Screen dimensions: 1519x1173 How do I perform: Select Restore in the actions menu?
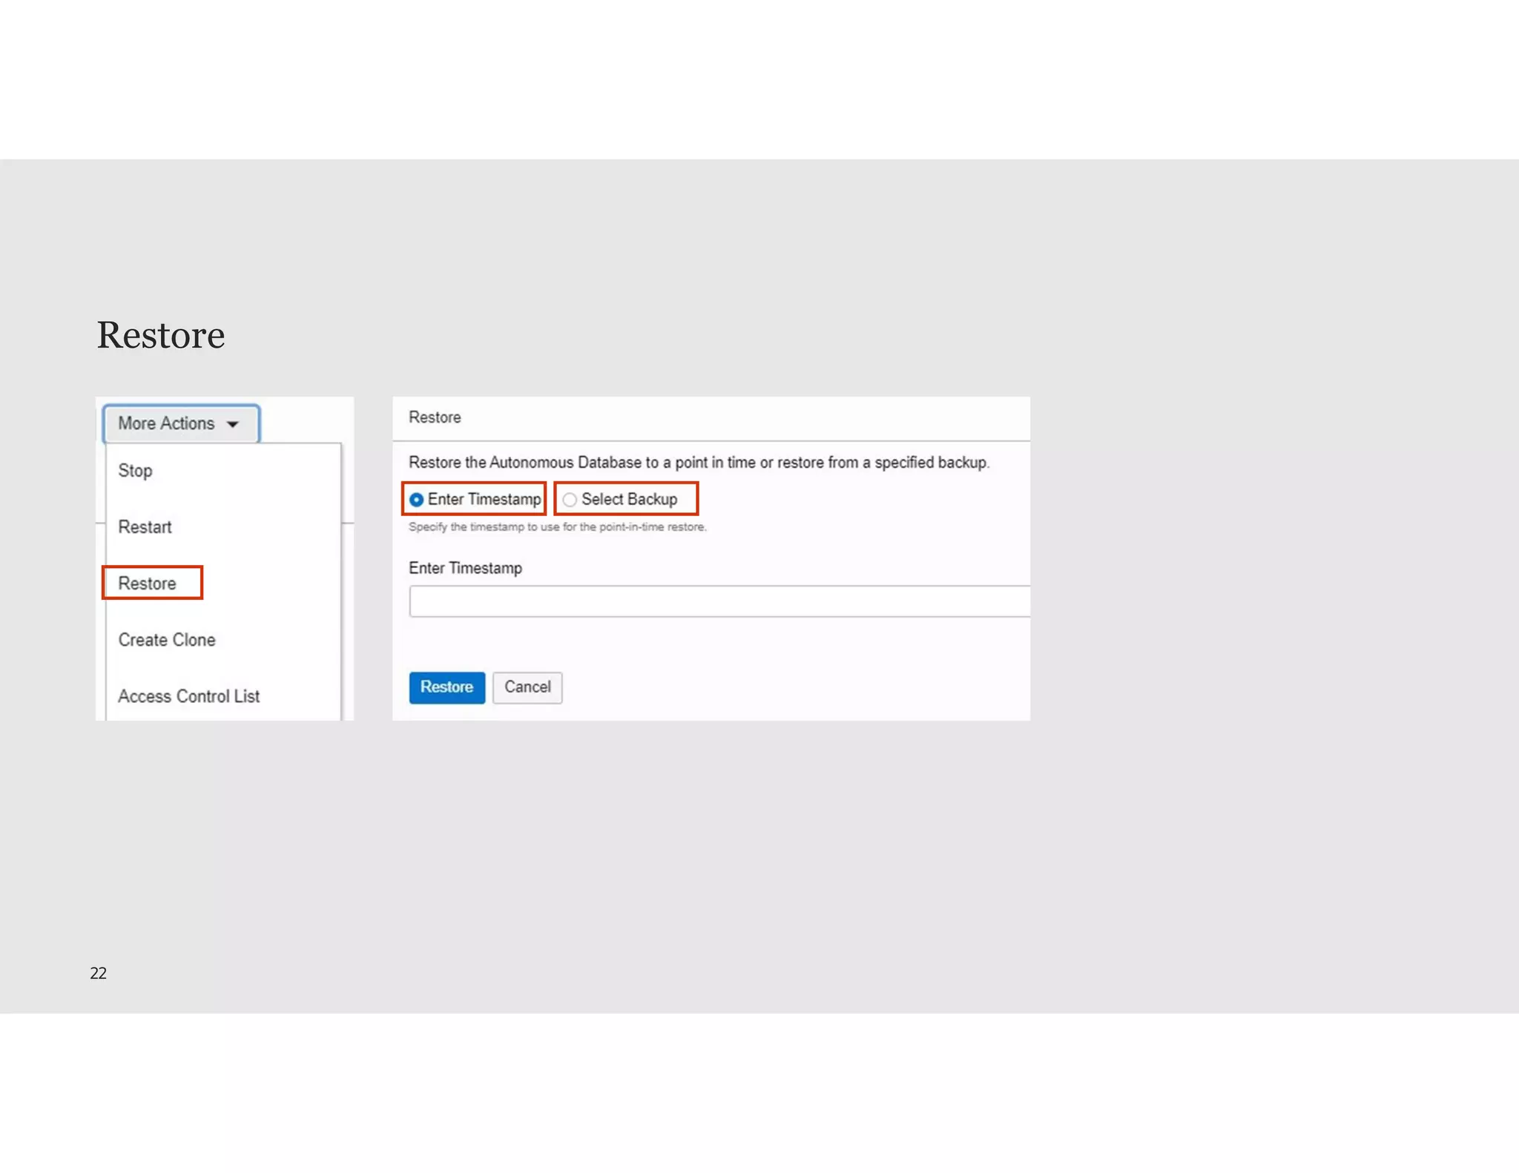[147, 584]
